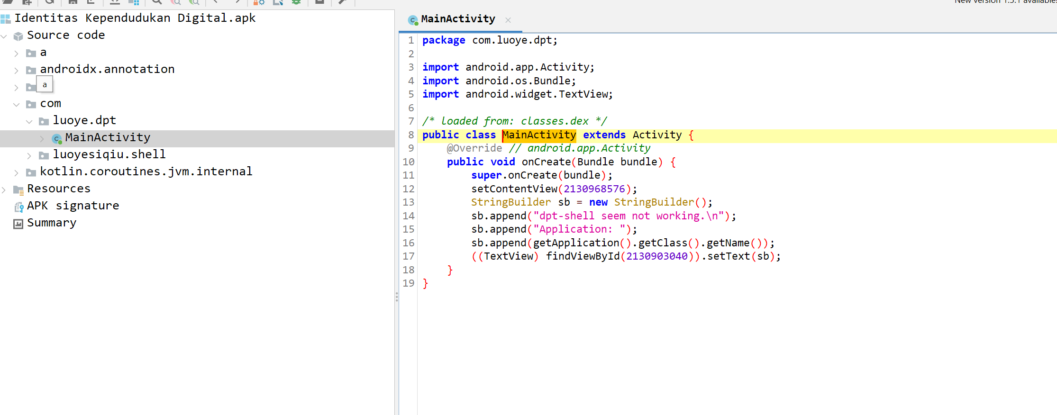Toggle the deobfuscation lock-gear toolbar icon
Screen dimensions: 1057x415
pyautogui.click(x=259, y=2)
